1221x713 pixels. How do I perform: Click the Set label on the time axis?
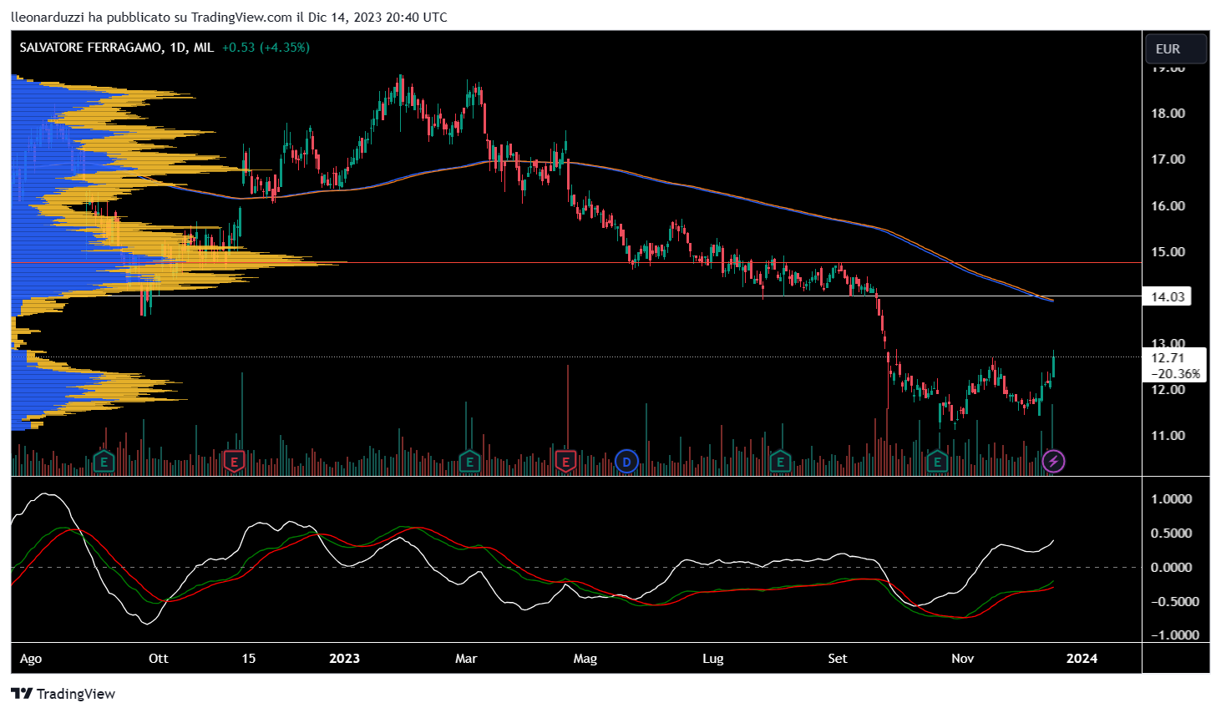(x=838, y=659)
